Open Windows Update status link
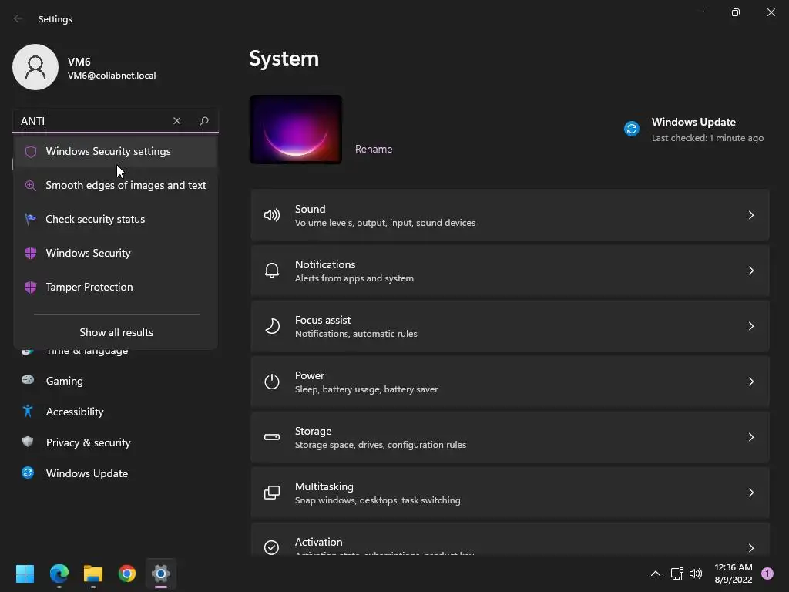Viewport: 789px width, 592px height. [x=694, y=129]
